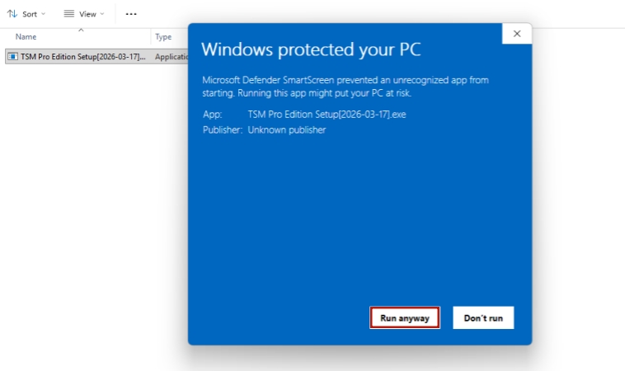Click the View layout lines icon
This screenshot has width=625, height=371.
coord(69,14)
